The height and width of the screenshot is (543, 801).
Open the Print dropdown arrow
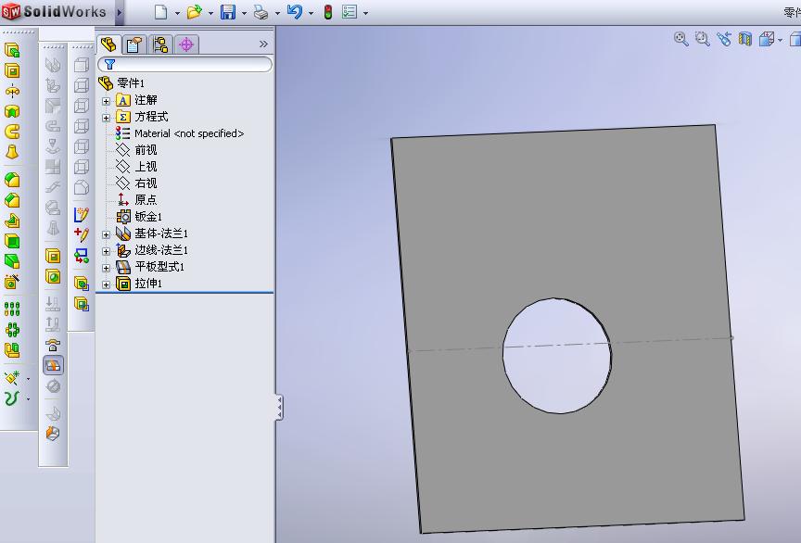pyautogui.click(x=277, y=13)
